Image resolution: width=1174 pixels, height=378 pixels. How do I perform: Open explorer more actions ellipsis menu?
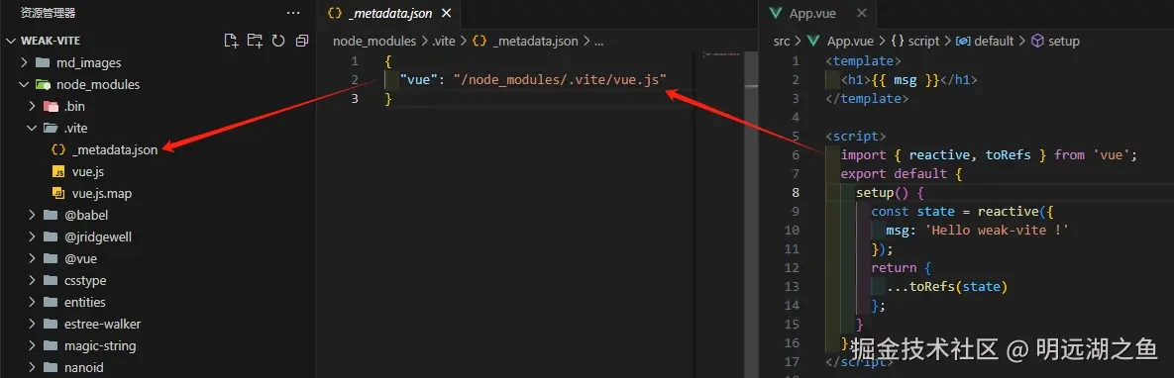pyautogui.click(x=293, y=13)
